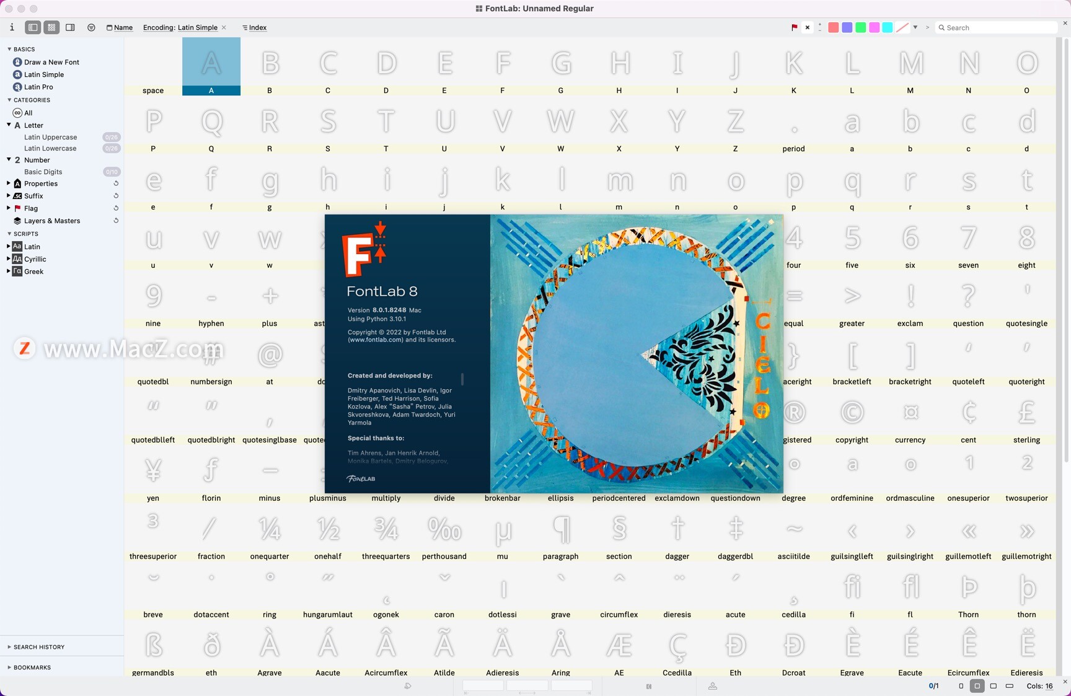Select the sterling glyph cell
The image size is (1071, 696).
[x=1027, y=416]
